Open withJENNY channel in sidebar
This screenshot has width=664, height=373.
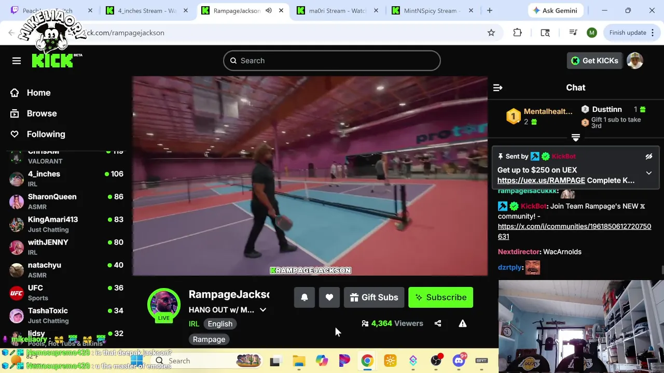[66, 247]
